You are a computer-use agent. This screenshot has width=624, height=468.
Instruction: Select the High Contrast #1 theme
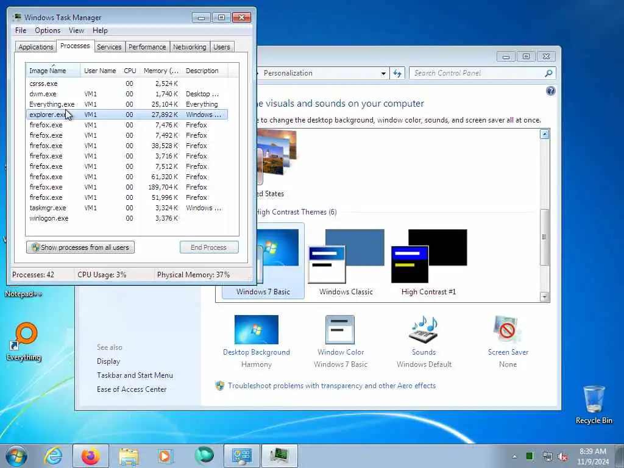pos(428,263)
